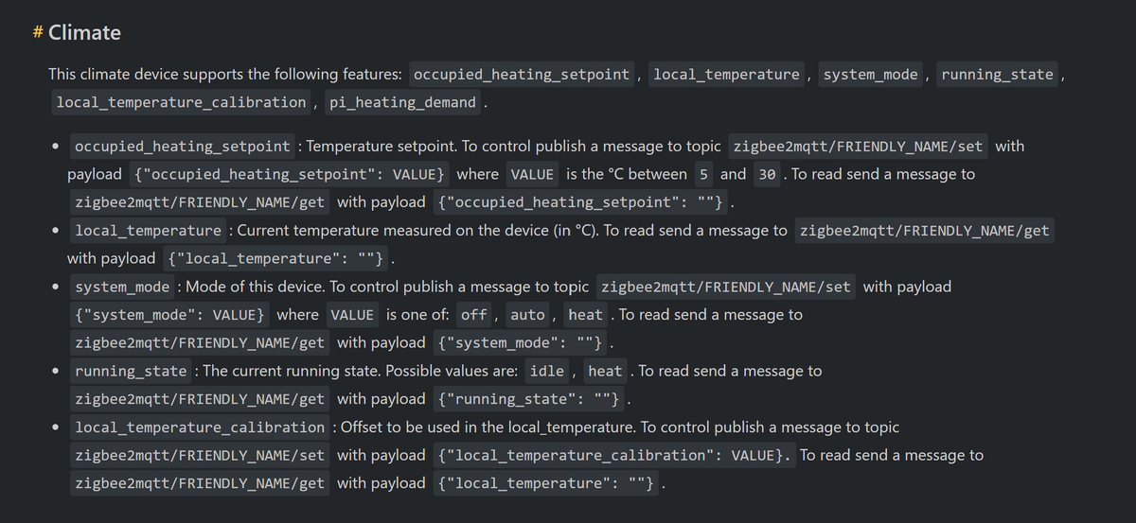Screen dimensions: 1136x523
Task: Click the {"running_state": ""} payload code
Action: click(x=529, y=399)
